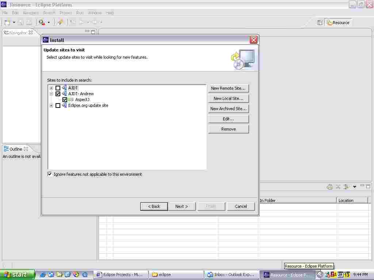Cancel the Install dialog

coord(241,206)
